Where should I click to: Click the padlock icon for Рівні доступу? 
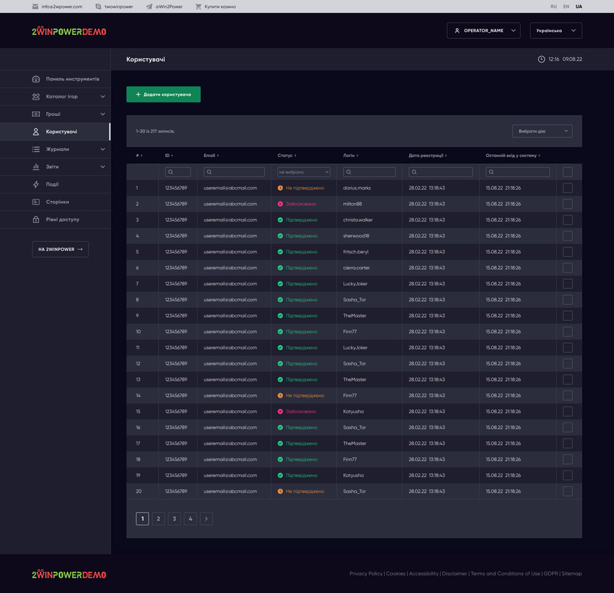click(x=36, y=220)
